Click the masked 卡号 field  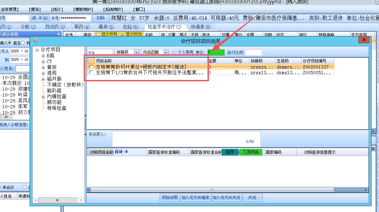(x=75, y=18)
